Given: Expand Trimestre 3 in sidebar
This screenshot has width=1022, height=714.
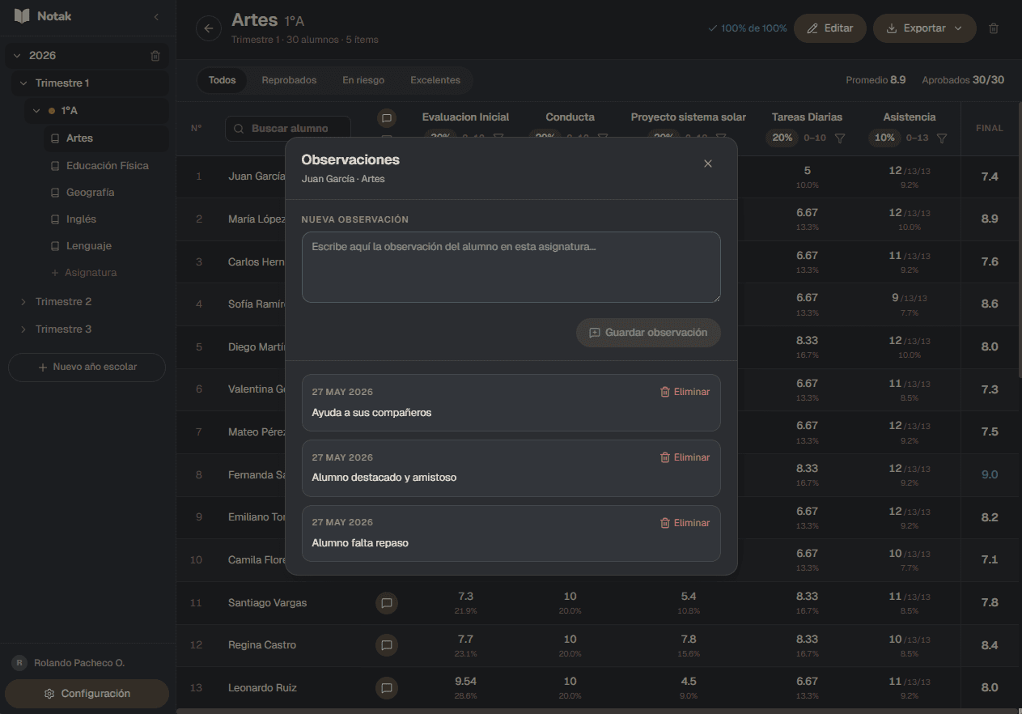Looking at the screenshot, I should [23, 329].
